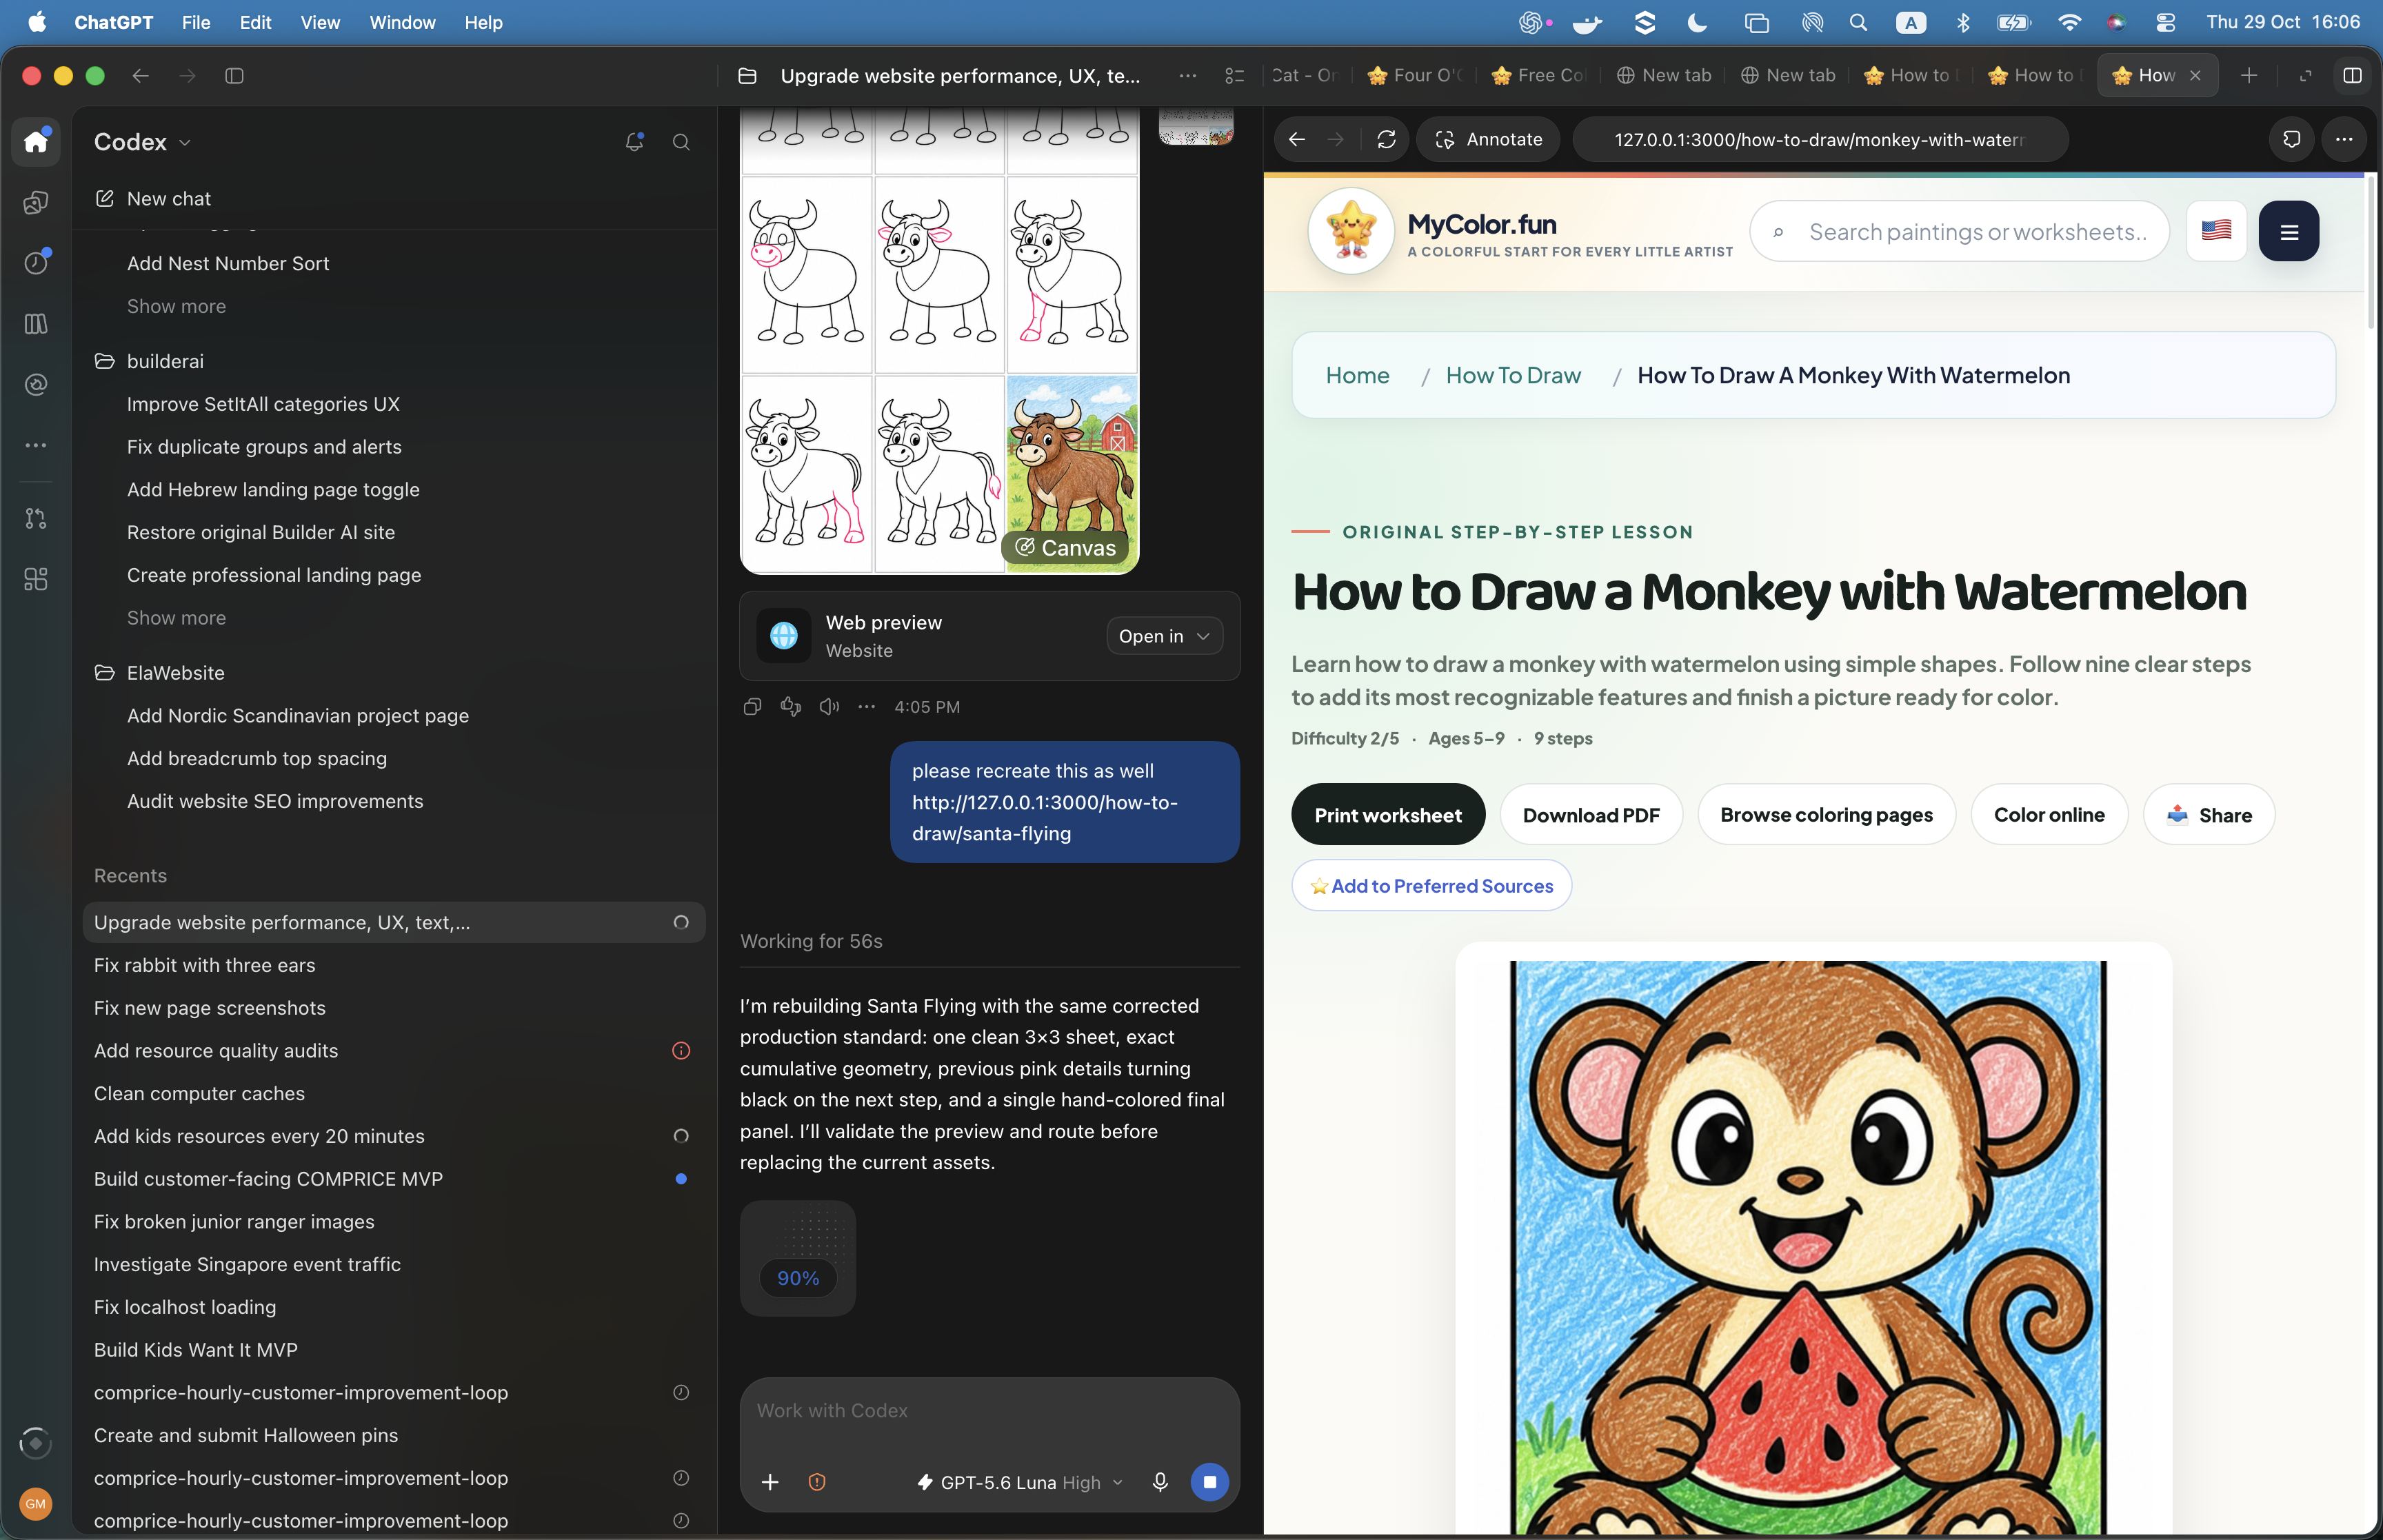Stop the running task with stop button
This screenshot has height=1540, width=2383.
[x=1210, y=1482]
